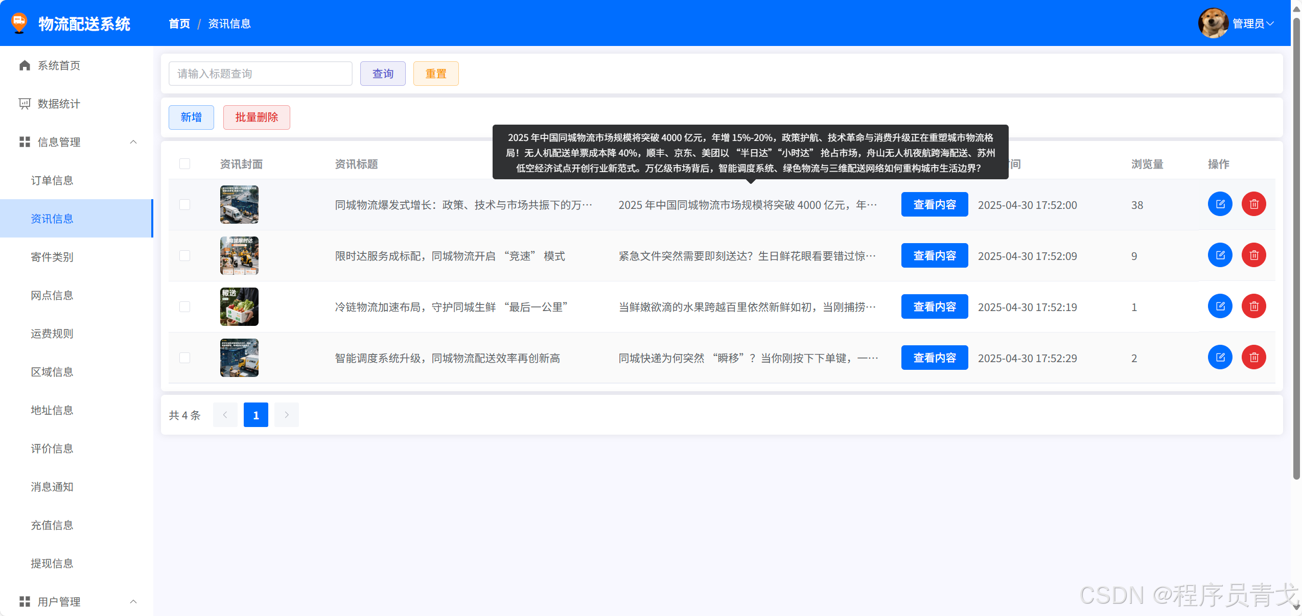This screenshot has width=1302, height=616.
Task: Click the red delete icon for first row
Action: point(1253,204)
